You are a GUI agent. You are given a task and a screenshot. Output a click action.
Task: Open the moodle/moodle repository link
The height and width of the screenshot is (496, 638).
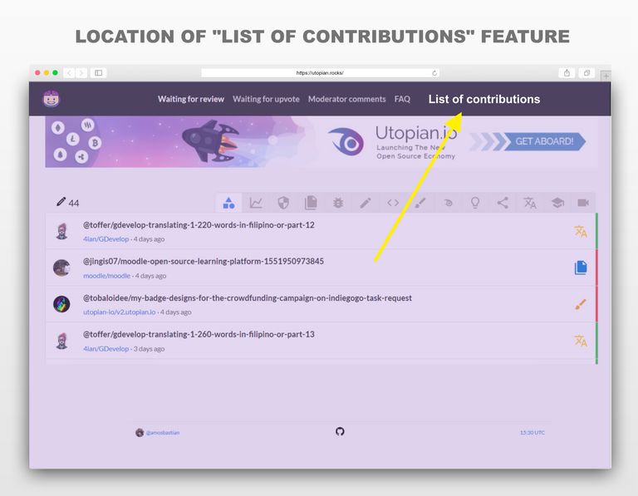(106, 276)
